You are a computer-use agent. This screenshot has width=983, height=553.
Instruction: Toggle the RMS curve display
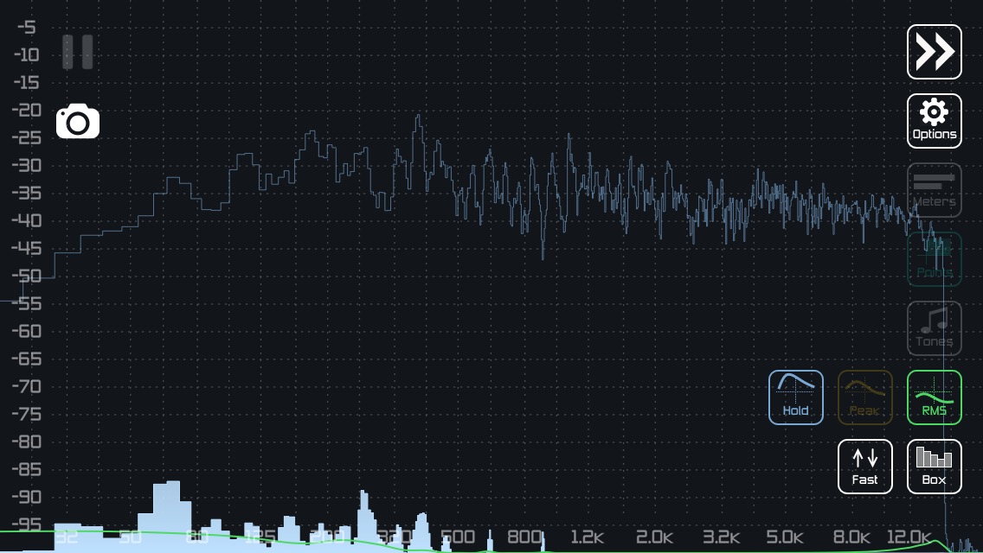934,397
